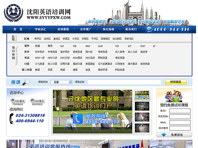
Task: Click QQ留言 icon for 776546636
Action: (18, 101)
